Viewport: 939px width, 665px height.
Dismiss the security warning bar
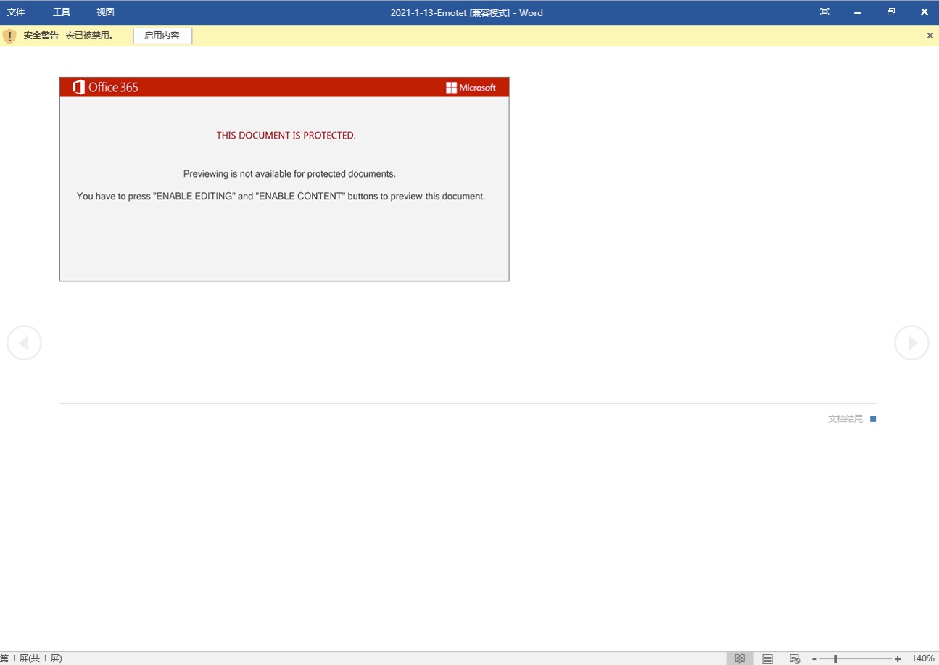[930, 36]
